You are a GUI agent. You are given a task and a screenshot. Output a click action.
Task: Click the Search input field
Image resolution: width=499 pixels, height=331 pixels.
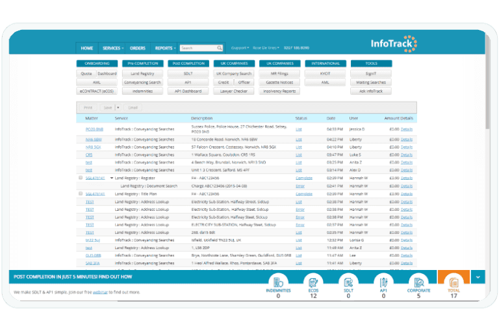(198, 48)
